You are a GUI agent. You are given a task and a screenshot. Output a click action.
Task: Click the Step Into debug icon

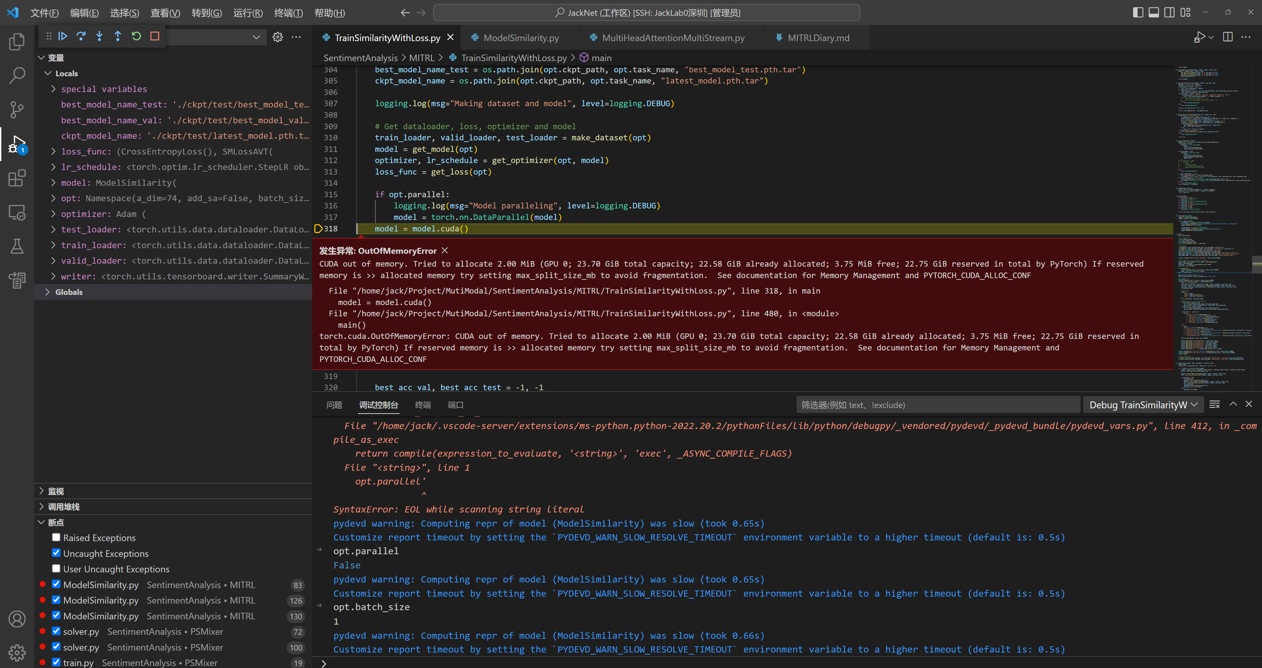100,36
